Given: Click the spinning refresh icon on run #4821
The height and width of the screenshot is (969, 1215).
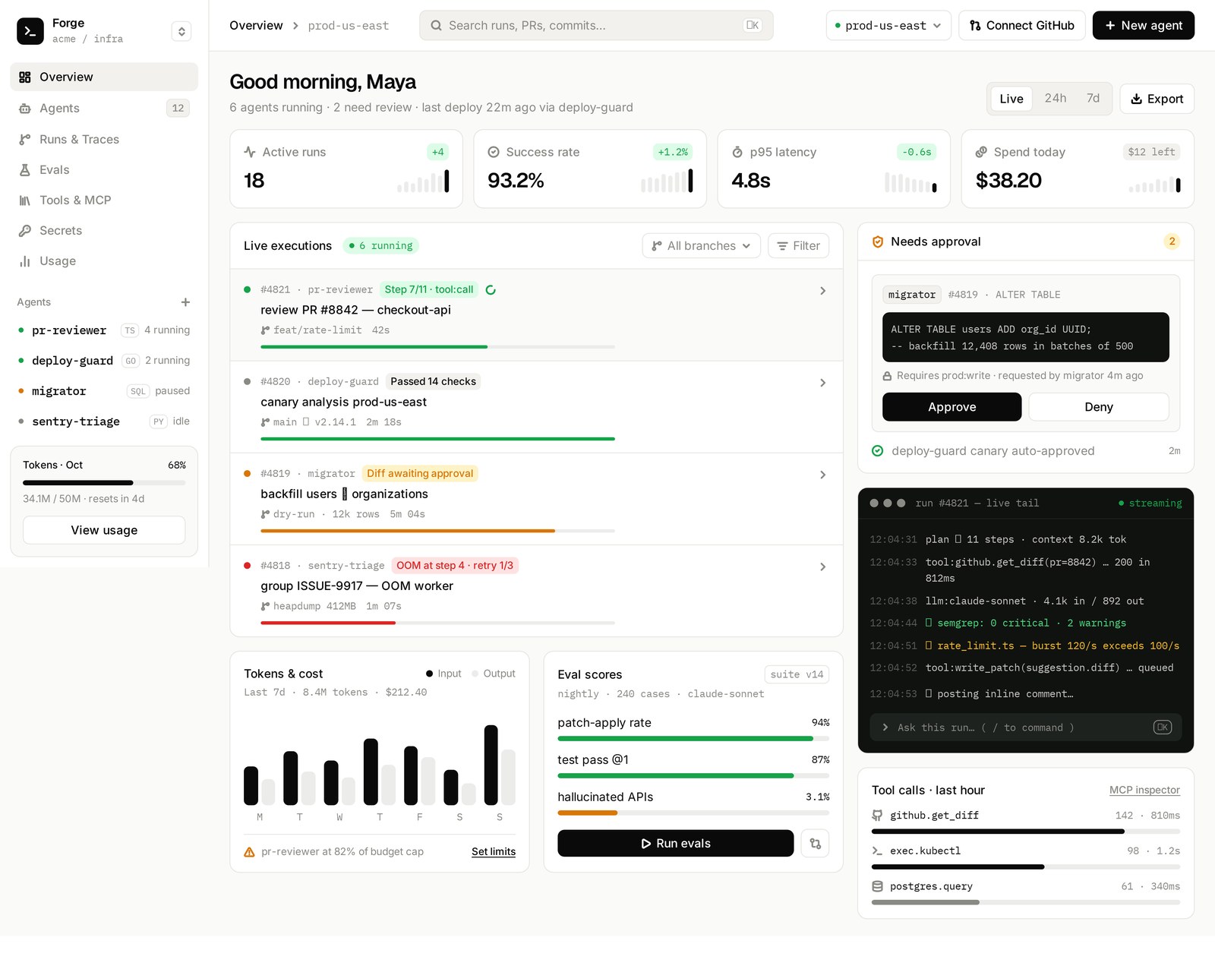Looking at the screenshot, I should [491, 290].
